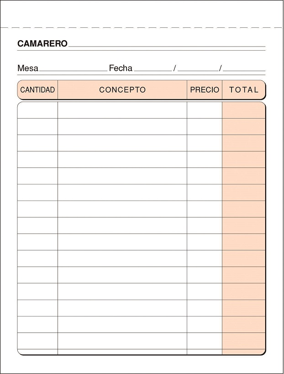The image size is (284, 374).
Task: Click second row shaded TOTAL cell
Action: pyautogui.click(x=244, y=127)
